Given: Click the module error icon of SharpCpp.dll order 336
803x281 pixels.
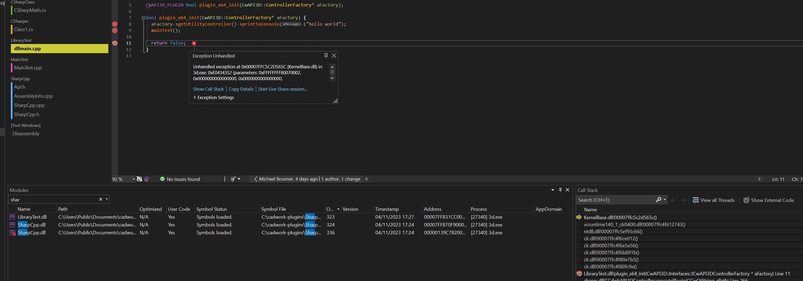Looking at the screenshot, I should point(12,232).
